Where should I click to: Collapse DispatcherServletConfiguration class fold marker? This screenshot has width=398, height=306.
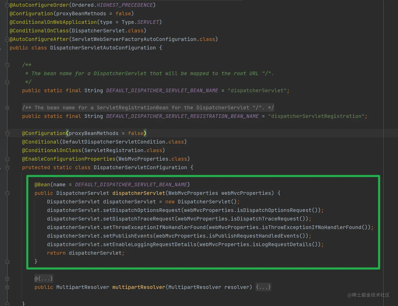click(x=7, y=168)
